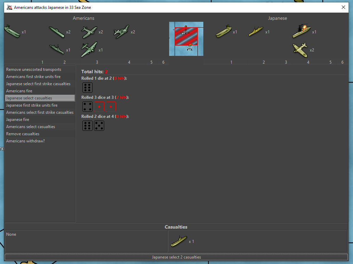Click the American destroyer unit icon
The width and height of the screenshot is (353, 264).
(56, 50)
